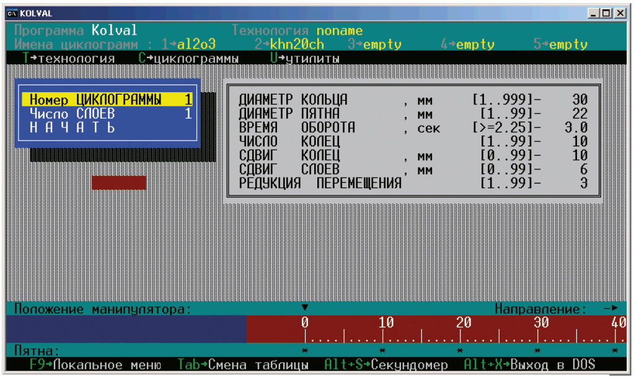Click the Пятна label
634x378 pixels.
pos(37,350)
